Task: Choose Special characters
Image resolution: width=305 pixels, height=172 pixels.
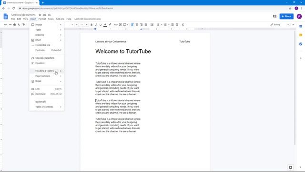Action: click(x=47, y=58)
